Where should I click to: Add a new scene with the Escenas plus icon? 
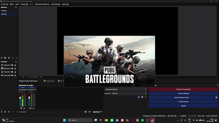click(x=2, y=58)
